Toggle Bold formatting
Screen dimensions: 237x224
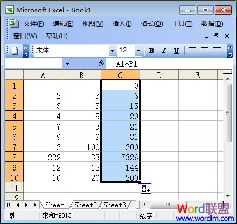coord(152,51)
